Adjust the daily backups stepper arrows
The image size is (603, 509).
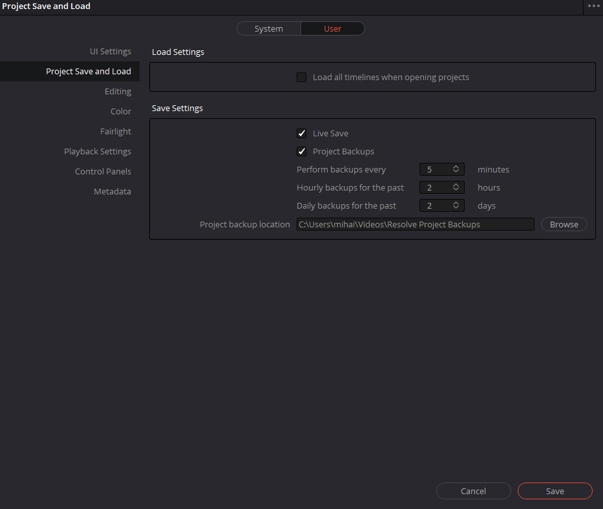tap(456, 205)
